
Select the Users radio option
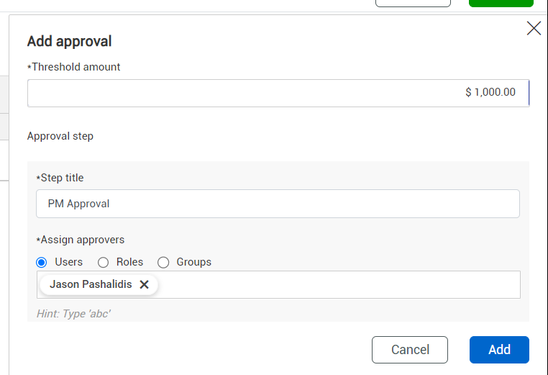coord(42,262)
